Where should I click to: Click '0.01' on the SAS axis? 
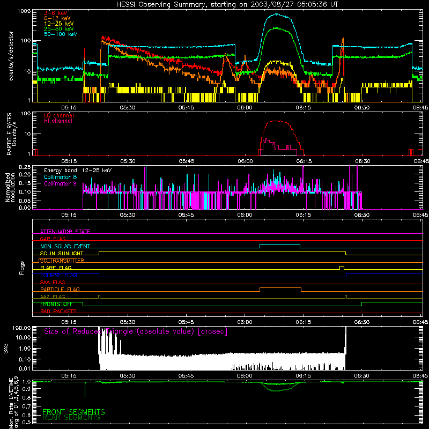coord(25,368)
